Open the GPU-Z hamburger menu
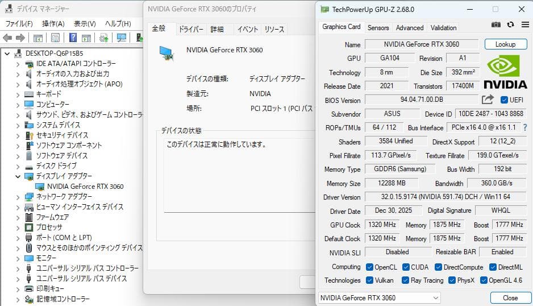Image resolution: width=533 pixels, height=306 pixels. [x=525, y=24]
